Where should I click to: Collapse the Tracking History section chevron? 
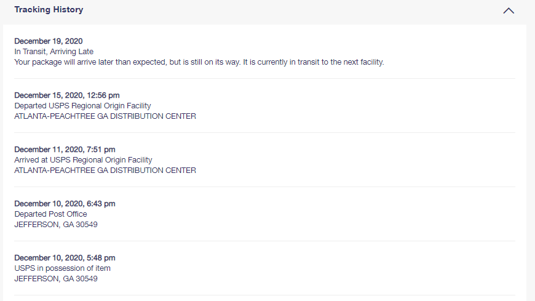click(509, 10)
